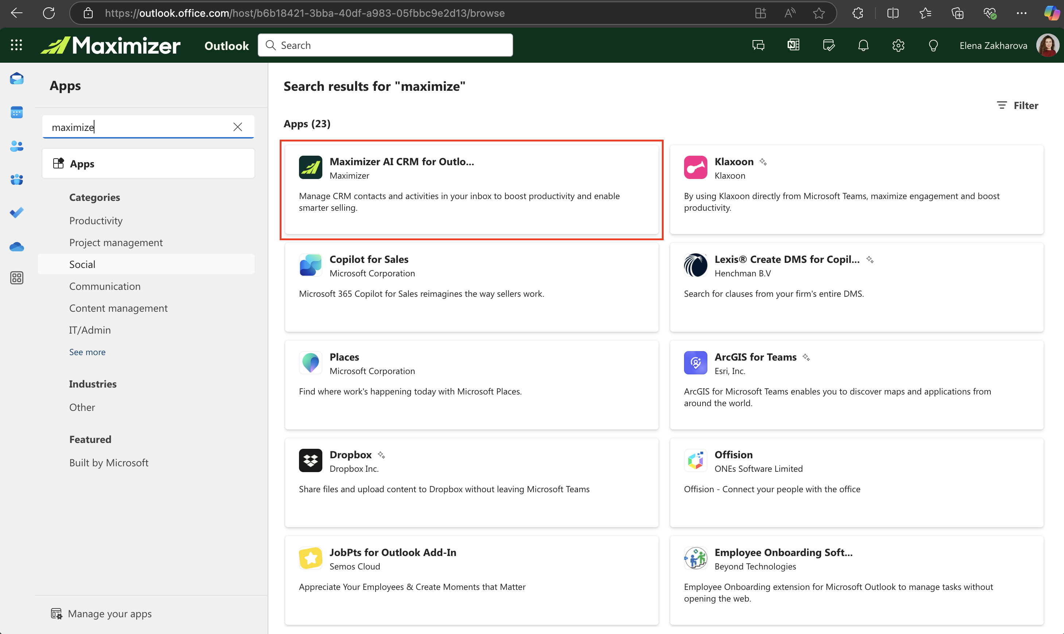
Task: Open read aloud icon in address bar
Action: coord(790,13)
